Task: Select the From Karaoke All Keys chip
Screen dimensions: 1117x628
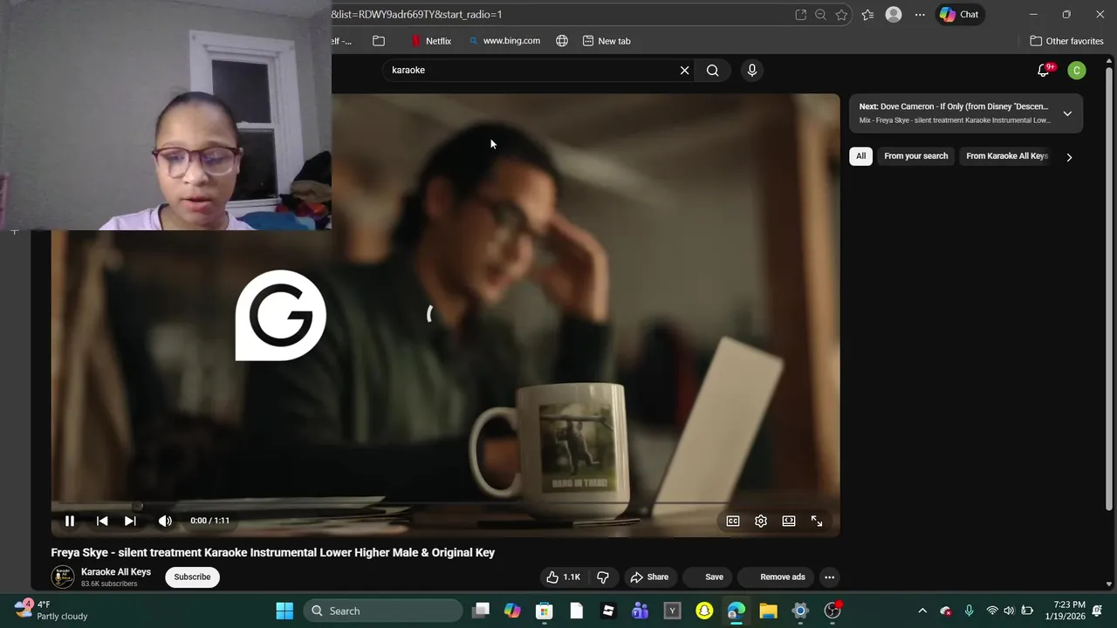Action: pos(1007,156)
